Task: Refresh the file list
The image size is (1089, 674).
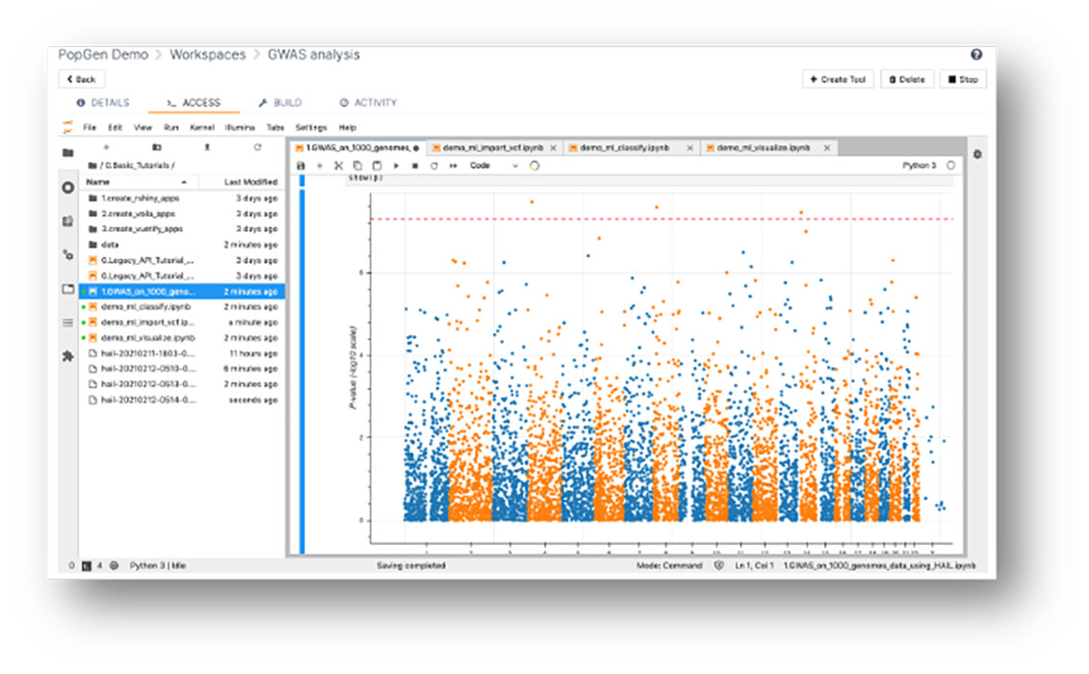Action: click(x=257, y=147)
